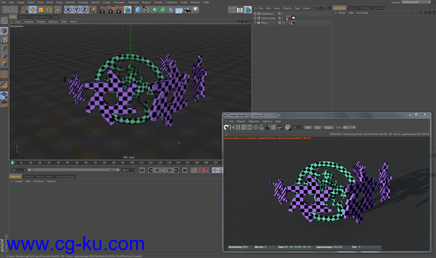Select the Move tool in top toolbar
The image size is (436, 258).
pyautogui.click(x=33, y=10)
